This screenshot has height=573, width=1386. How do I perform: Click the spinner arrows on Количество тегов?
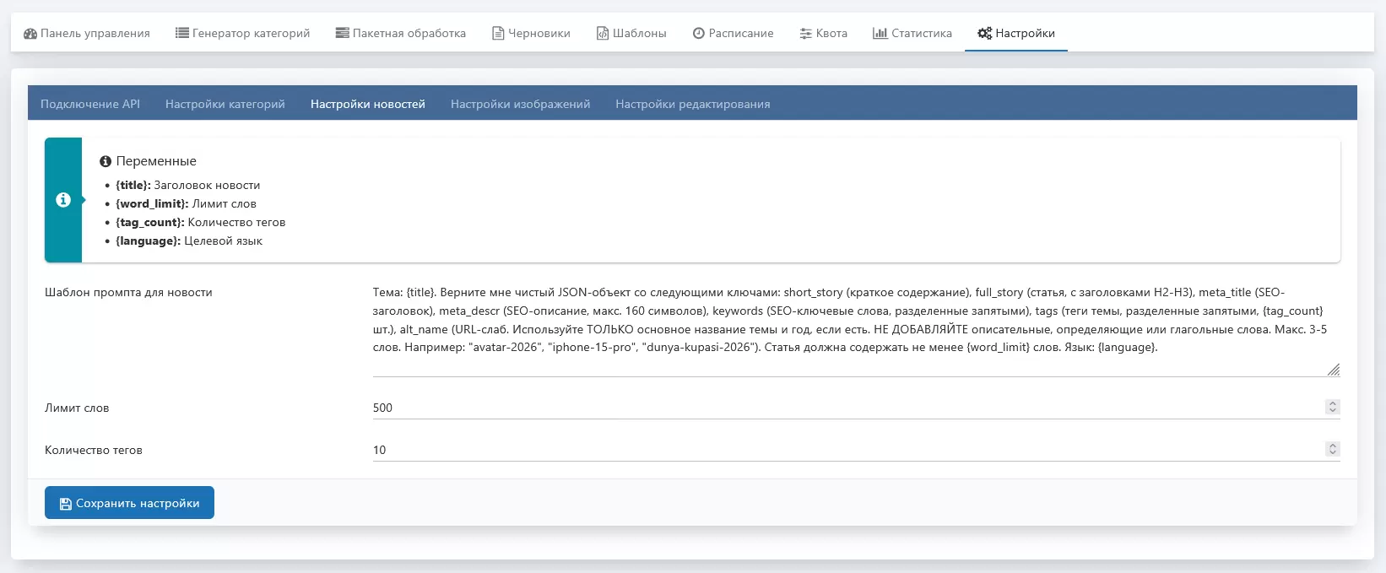(1332, 449)
